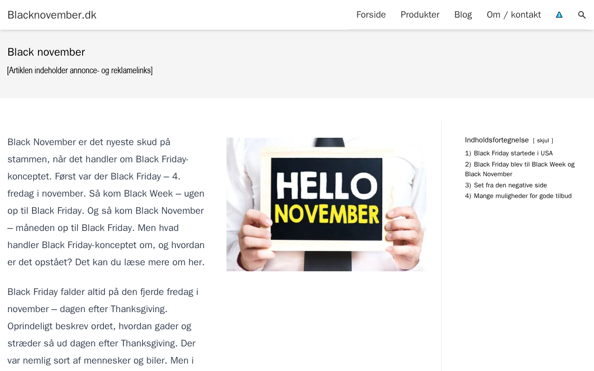
Task: Open the Produkter menu item
Action: 420,15
